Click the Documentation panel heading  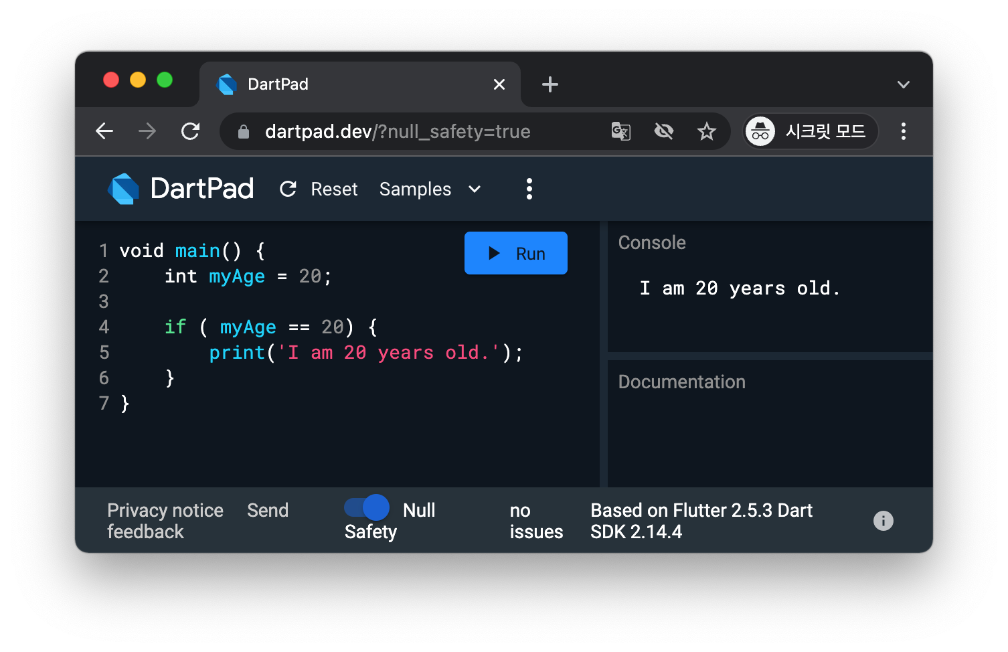click(x=681, y=382)
